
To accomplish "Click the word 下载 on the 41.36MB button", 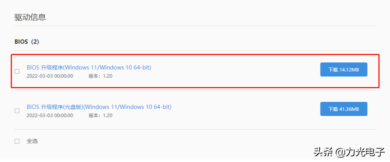I will [x=333, y=109].
